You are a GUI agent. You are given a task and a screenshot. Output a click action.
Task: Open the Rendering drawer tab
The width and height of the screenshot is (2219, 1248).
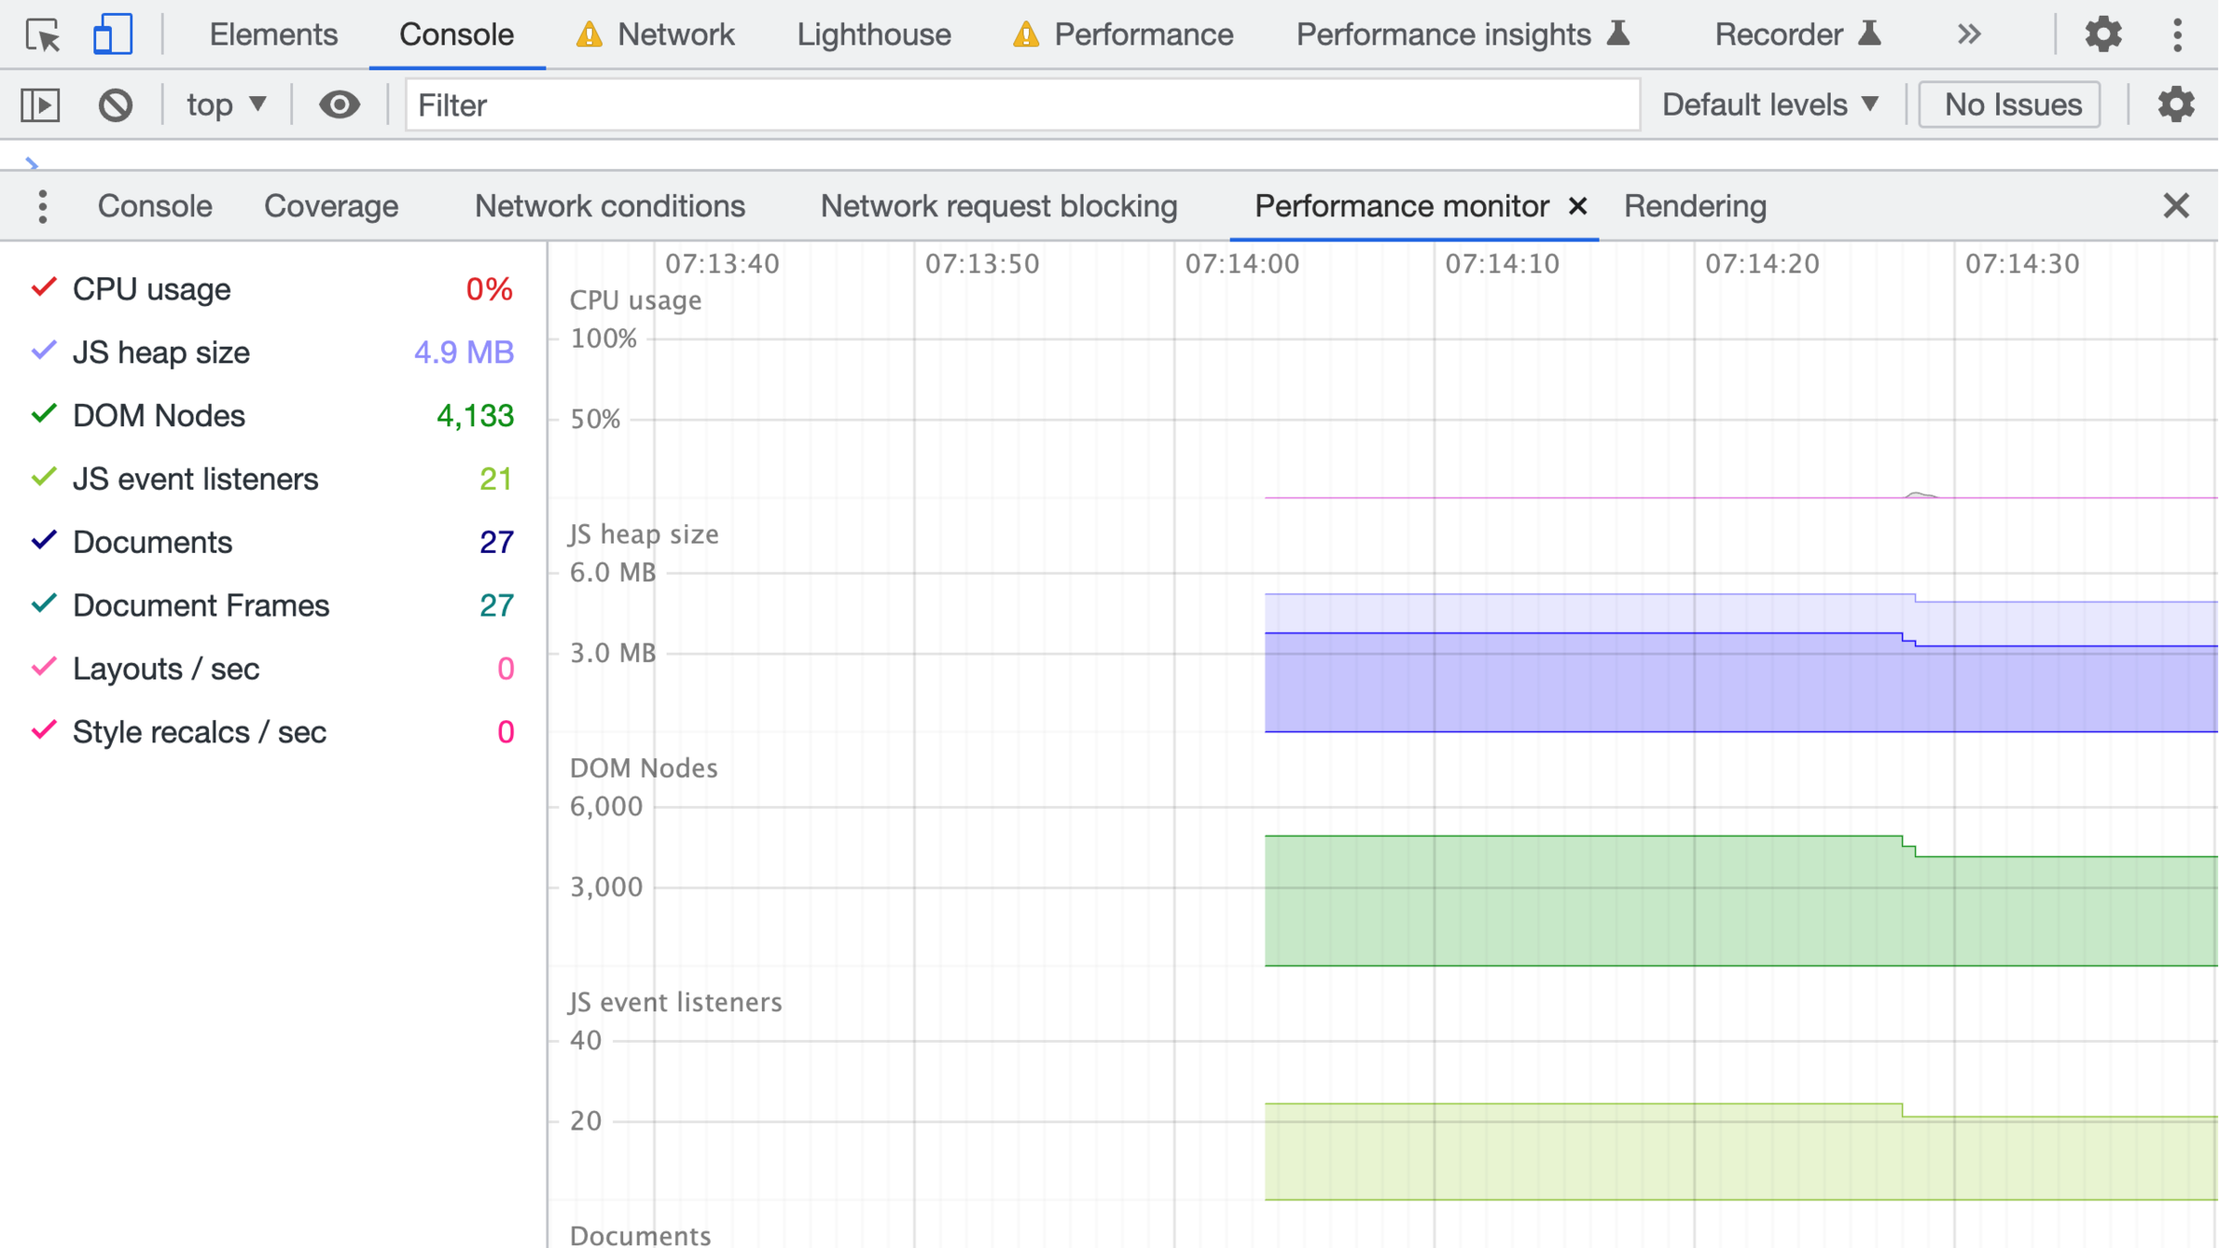tap(1695, 206)
